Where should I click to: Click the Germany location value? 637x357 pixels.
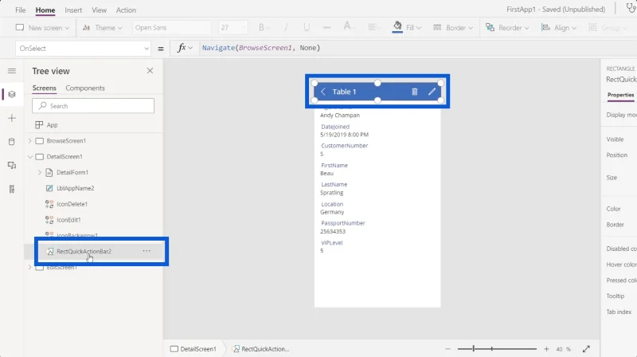click(332, 212)
